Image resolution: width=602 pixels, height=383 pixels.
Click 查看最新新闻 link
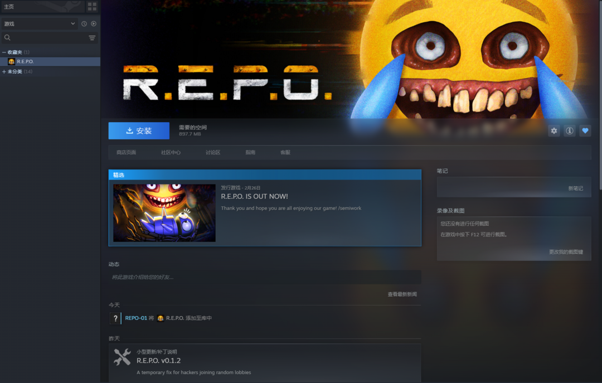pos(402,294)
